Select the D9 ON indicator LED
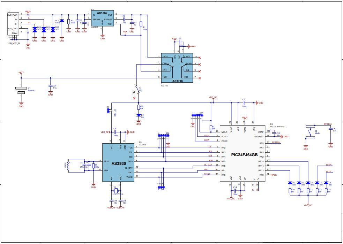The height and width of the screenshot is (244, 343). 139,115
